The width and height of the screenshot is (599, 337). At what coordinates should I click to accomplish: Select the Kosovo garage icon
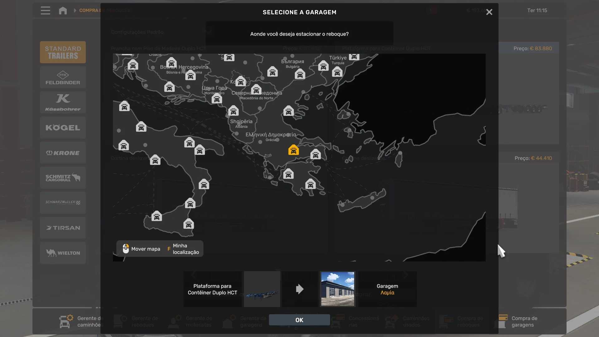[x=241, y=81]
